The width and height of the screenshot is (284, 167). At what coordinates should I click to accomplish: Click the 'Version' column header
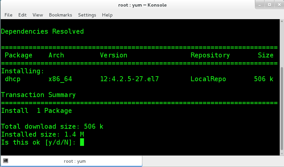point(114,55)
